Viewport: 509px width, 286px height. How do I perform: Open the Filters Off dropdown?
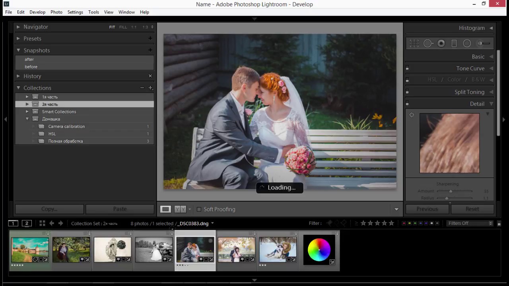click(470, 223)
